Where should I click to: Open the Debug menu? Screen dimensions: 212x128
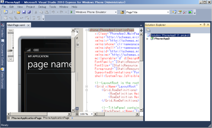42,7
